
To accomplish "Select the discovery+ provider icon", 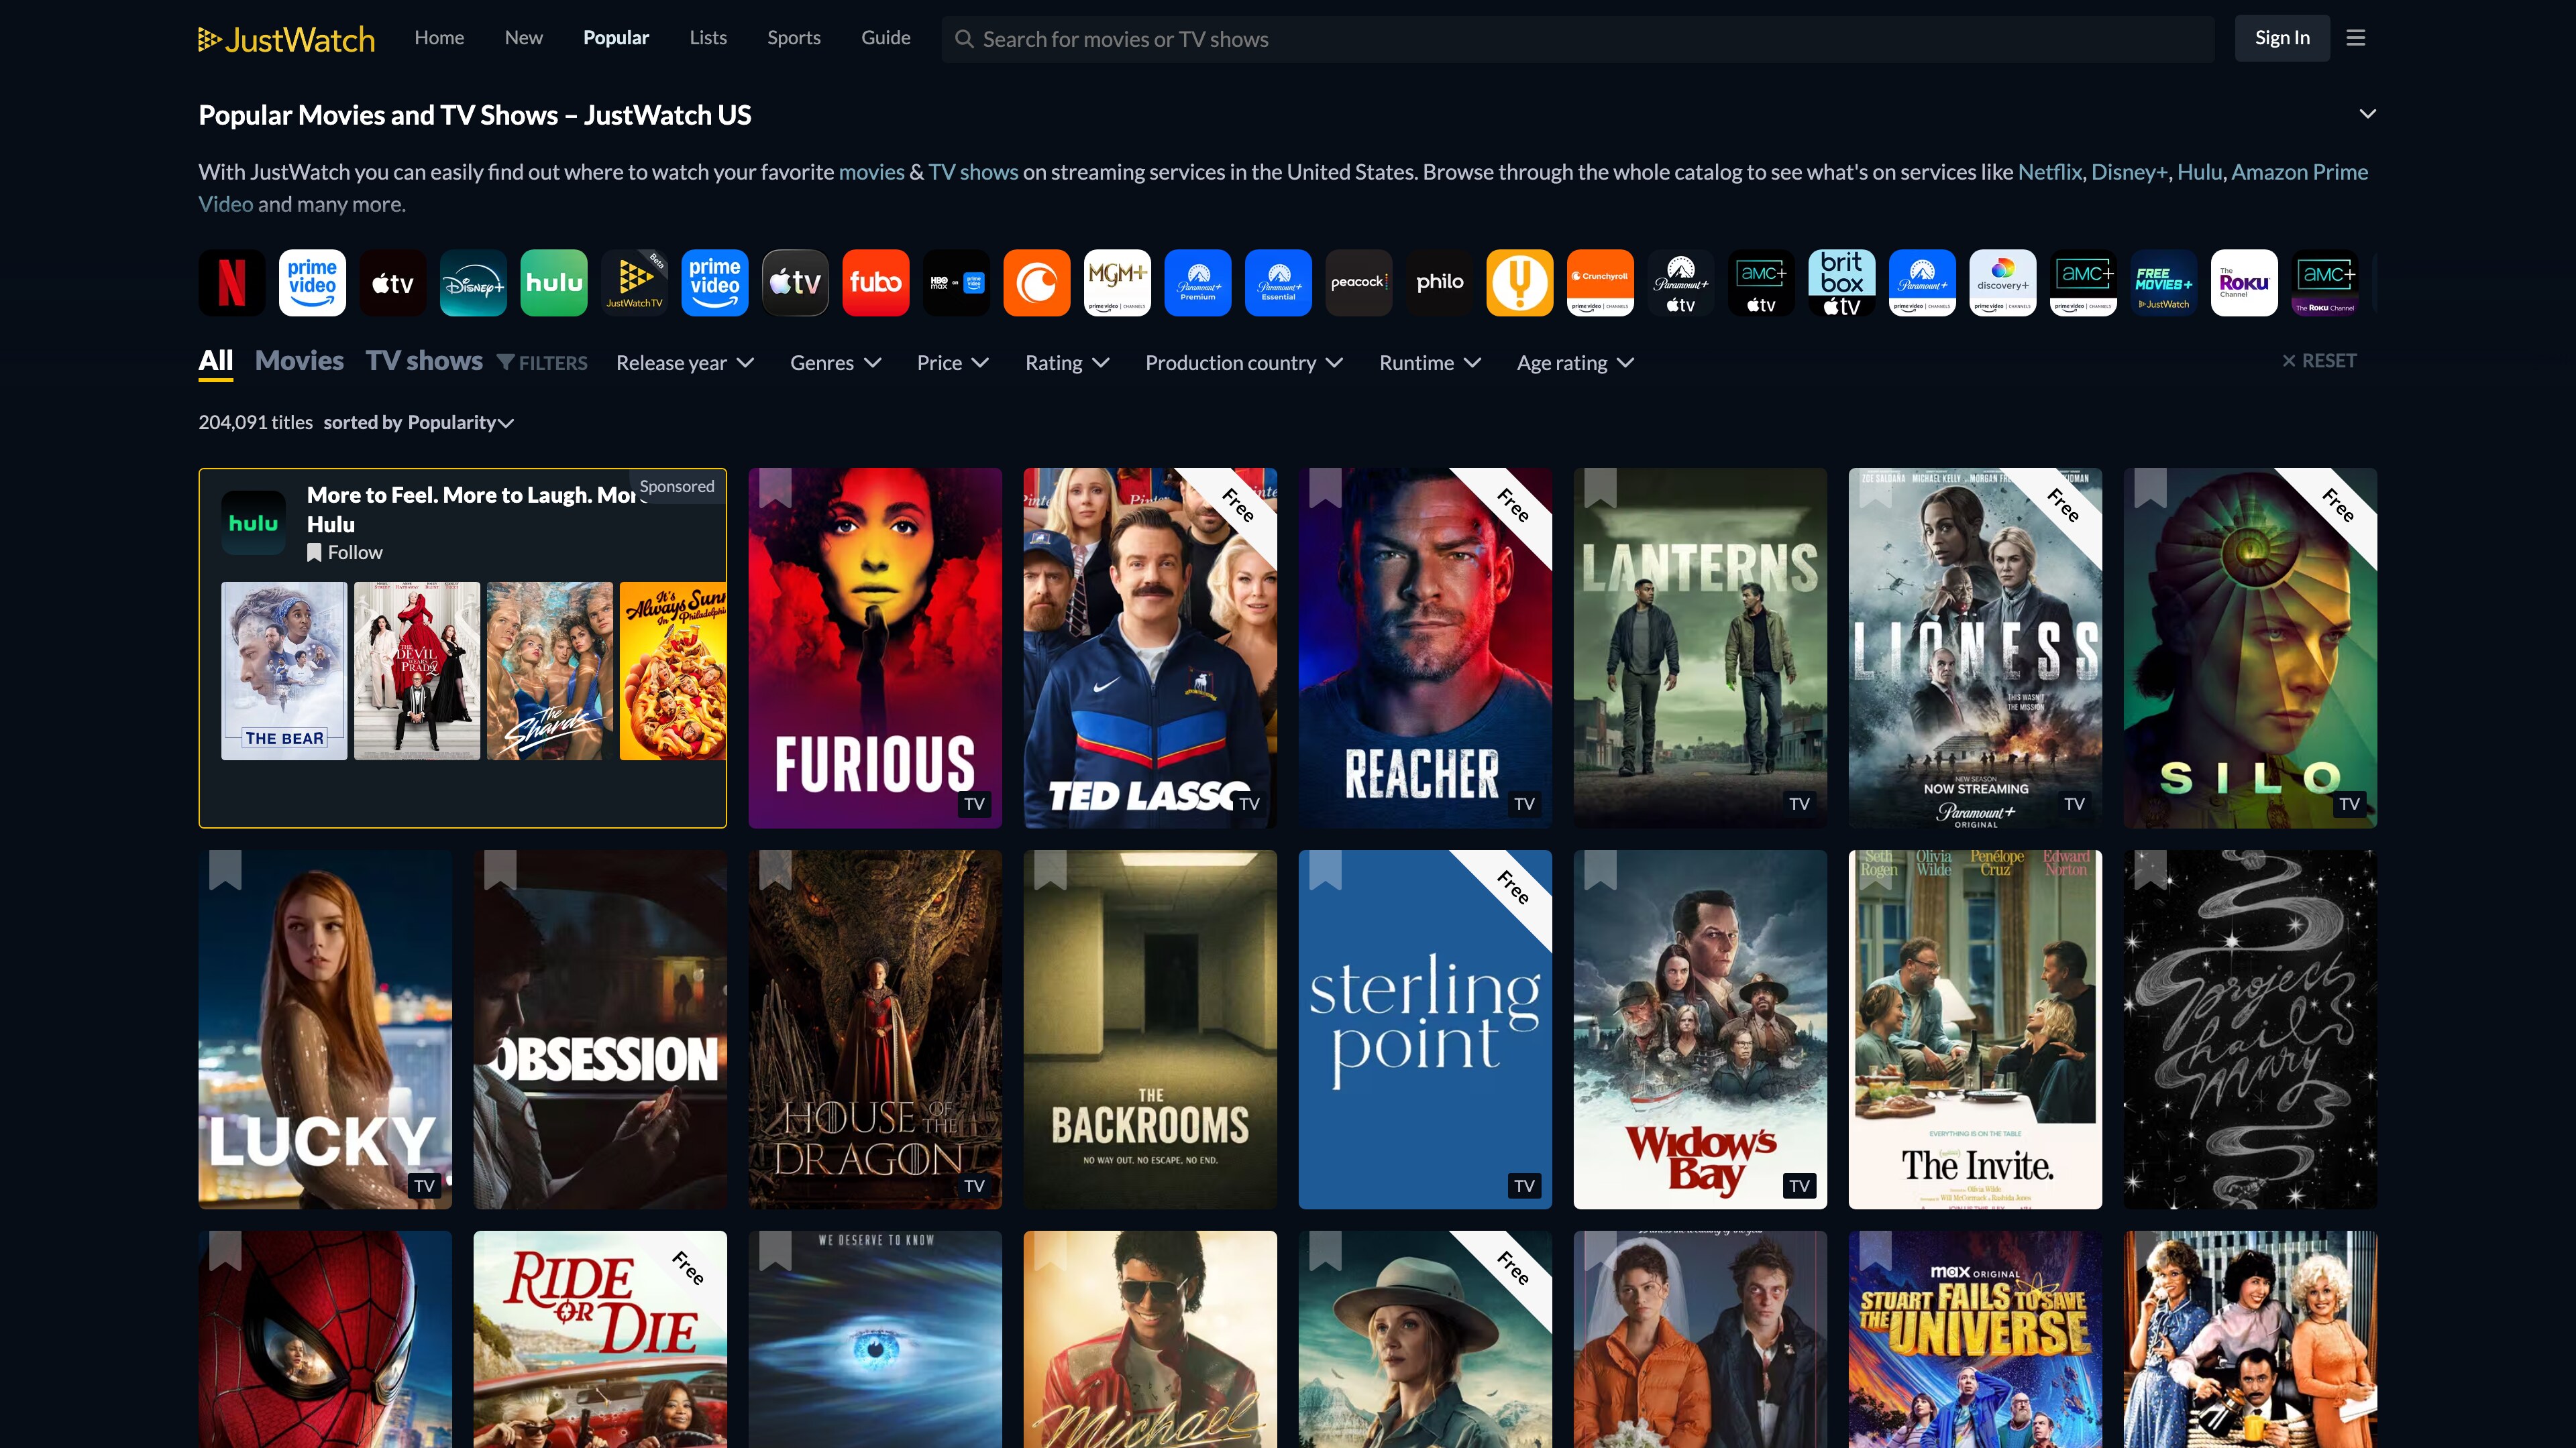I will pos(2003,283).
